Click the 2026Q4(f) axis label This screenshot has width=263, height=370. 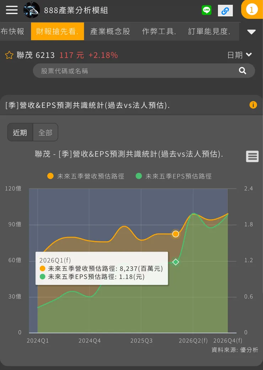point(228,341)
